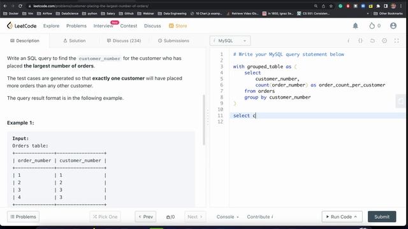Open Discuss in top navigation

[x=152, y=25]
